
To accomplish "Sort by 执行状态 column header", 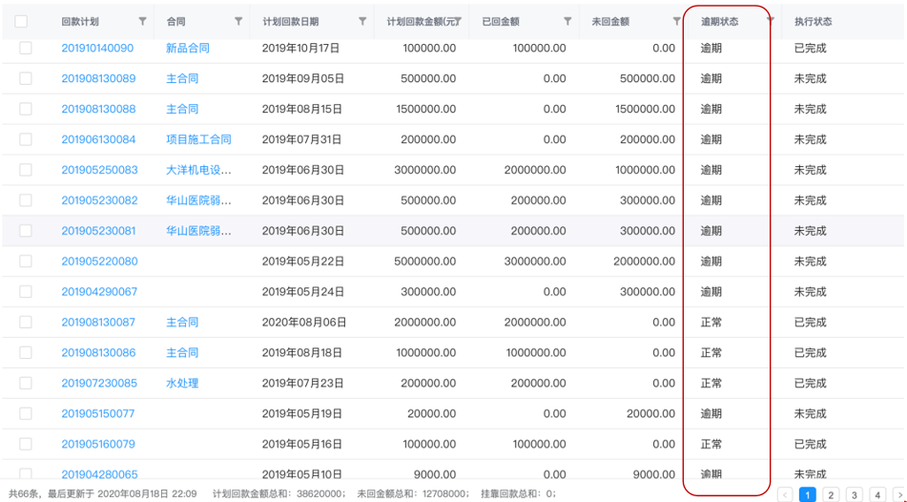I will coord(813,21).
